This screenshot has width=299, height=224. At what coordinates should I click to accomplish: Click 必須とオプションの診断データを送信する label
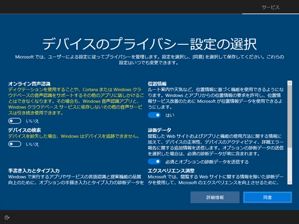coord(207,162)
